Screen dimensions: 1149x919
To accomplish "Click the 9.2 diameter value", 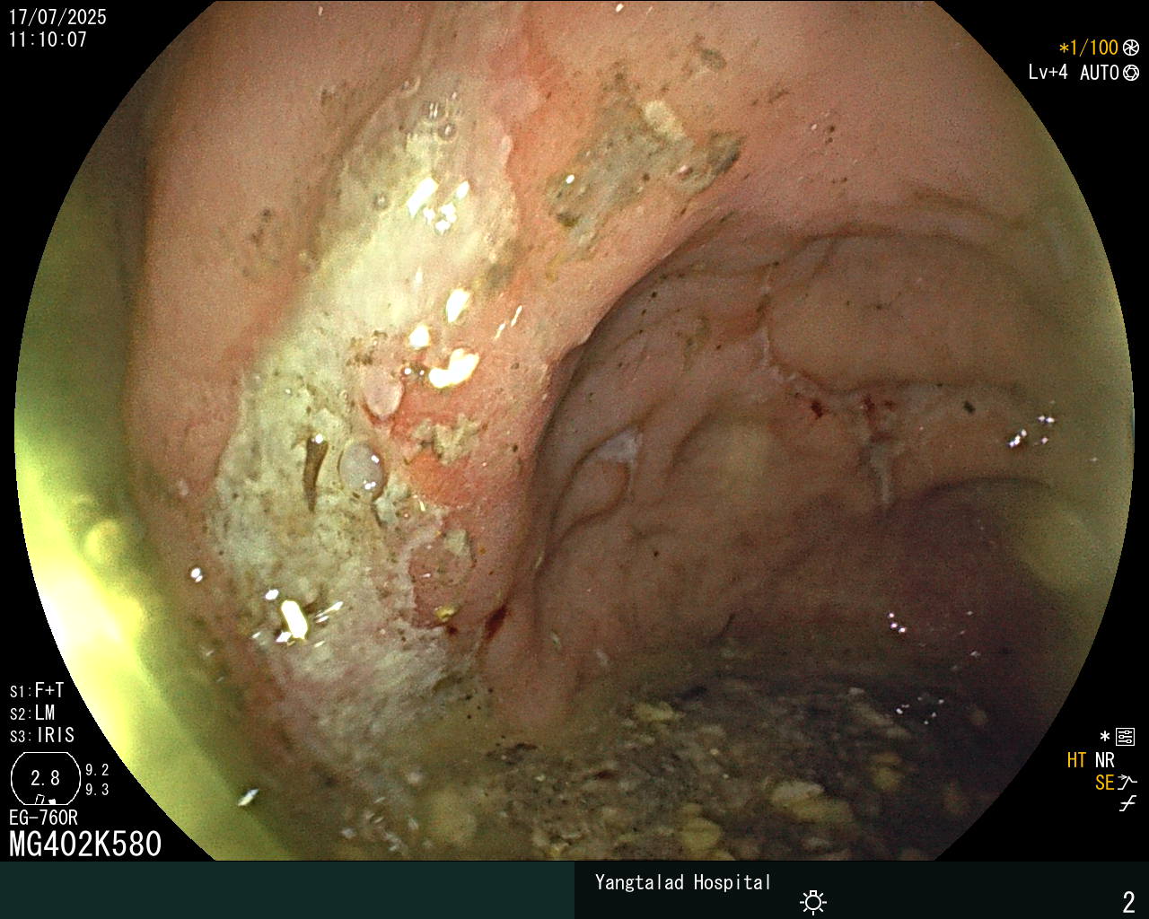I will (97, 770).
